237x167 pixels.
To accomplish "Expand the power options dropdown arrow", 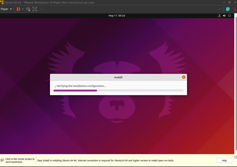I will 23,9.
